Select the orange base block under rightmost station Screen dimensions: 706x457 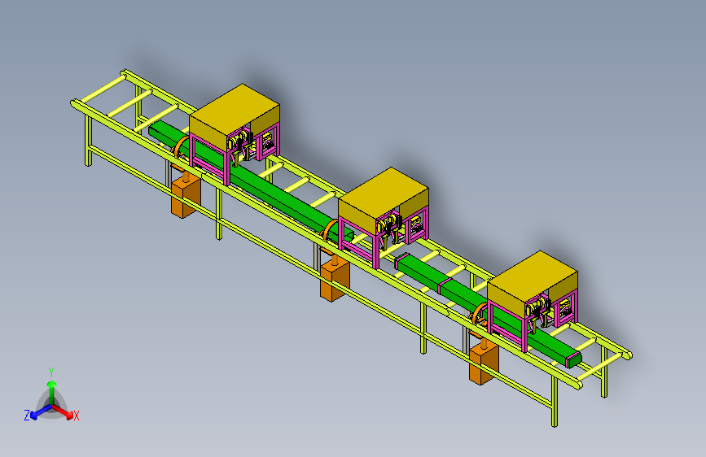point(484,363)
